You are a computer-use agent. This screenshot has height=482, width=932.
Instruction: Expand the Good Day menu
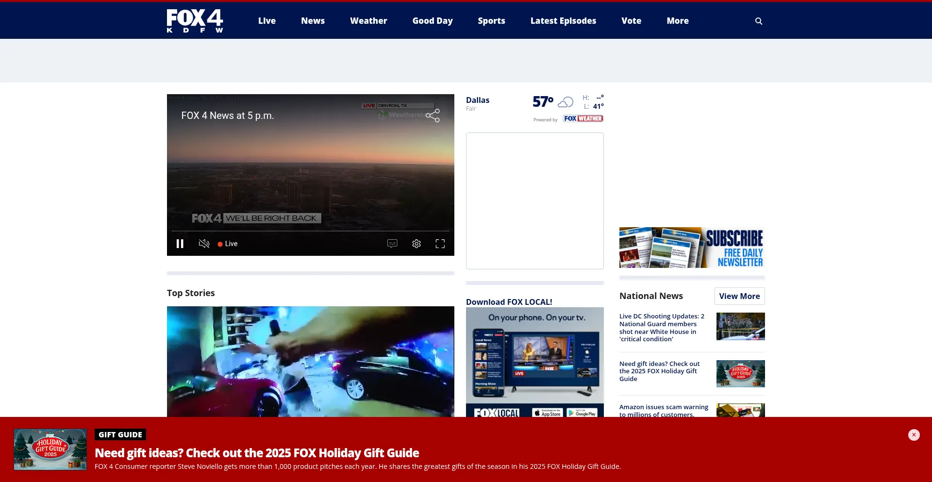point(432,21)
